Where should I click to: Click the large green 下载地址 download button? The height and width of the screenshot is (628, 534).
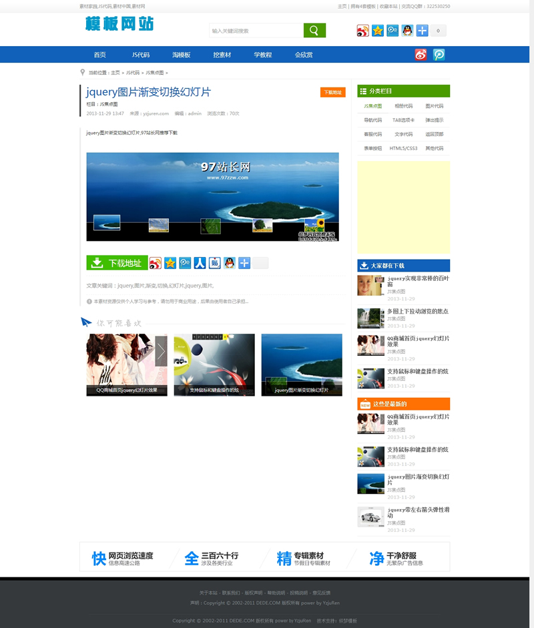(117, 263)
